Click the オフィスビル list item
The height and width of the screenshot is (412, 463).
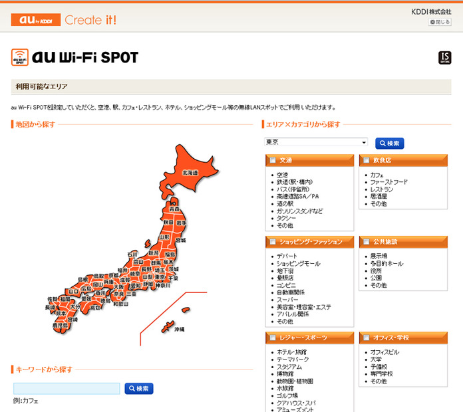pos(385,352)
